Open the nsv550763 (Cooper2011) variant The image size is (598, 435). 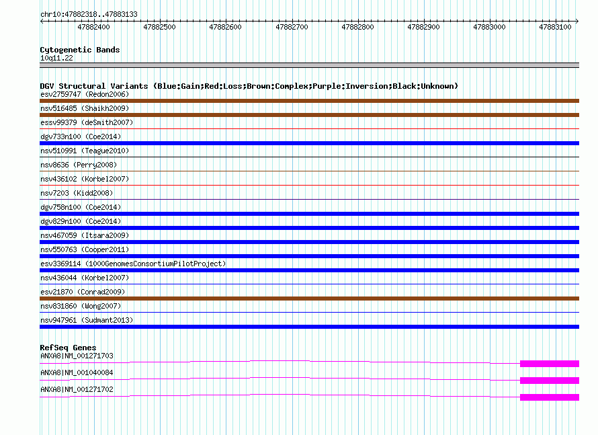(x=85, y=249)
